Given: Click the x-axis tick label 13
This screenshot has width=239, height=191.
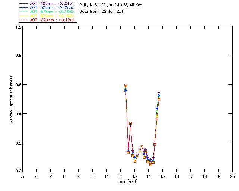Looking at the screenshot, I should click(134, 176).
